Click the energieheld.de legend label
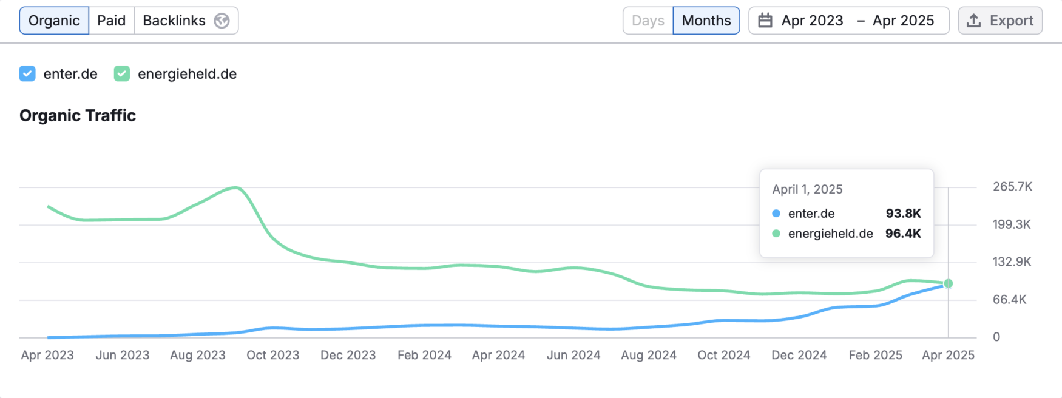This screenshot has width=1062, height=398. tap(187, 74)
